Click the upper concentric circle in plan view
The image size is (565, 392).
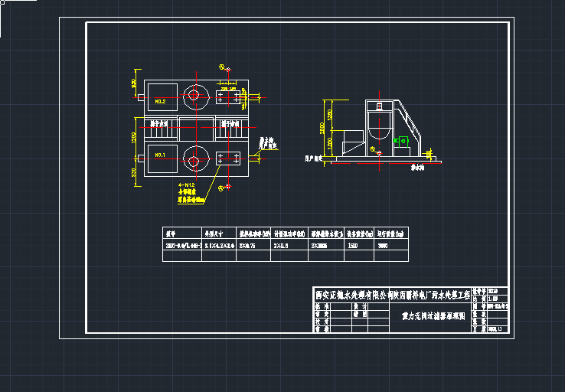pyautogui.click(x=195, y=94)
